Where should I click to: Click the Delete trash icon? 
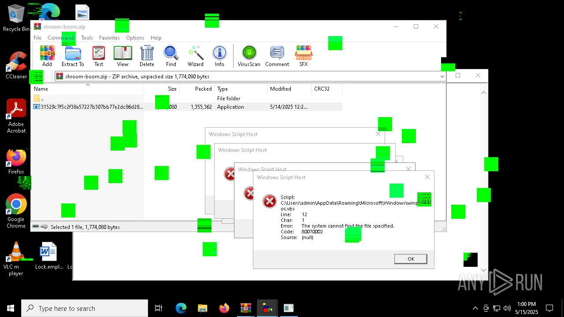tap(147, 56)
